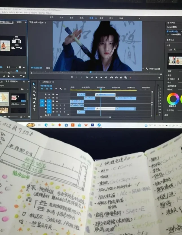
Task: Click Program monitor scrub bar playhead
Action: pos(91,72)
